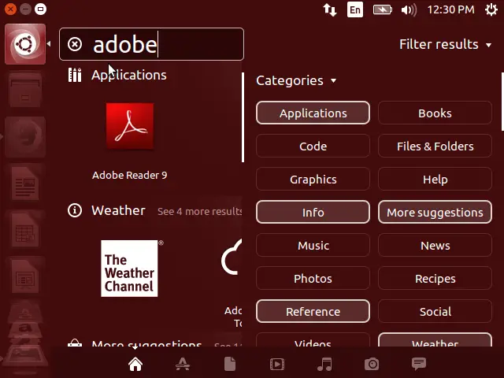504x378 pixels.
Task: Open The Weather Channel result
Action: (129, 269)
